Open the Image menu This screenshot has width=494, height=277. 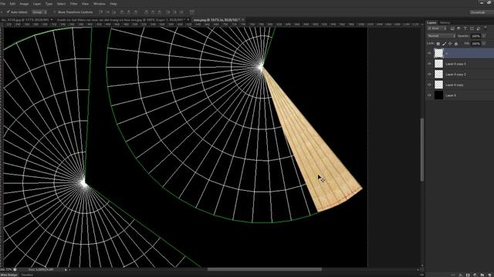click(24, 4)
